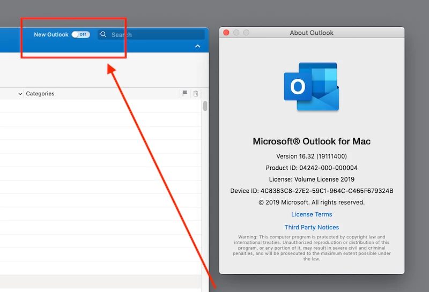Image resolution: width=429 pixels, height=292 pixels.
Task: Click the New Outlook label
Action: tap(51, 34)
